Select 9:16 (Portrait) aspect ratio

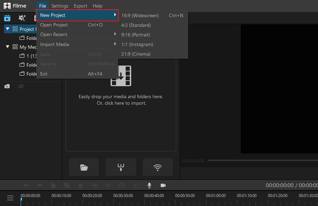tap(152, 35)
